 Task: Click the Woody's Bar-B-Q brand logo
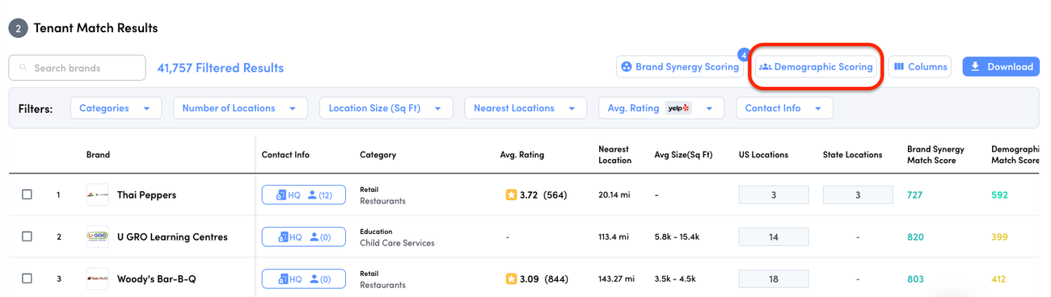pyautogui.click(x=97, y=278)
